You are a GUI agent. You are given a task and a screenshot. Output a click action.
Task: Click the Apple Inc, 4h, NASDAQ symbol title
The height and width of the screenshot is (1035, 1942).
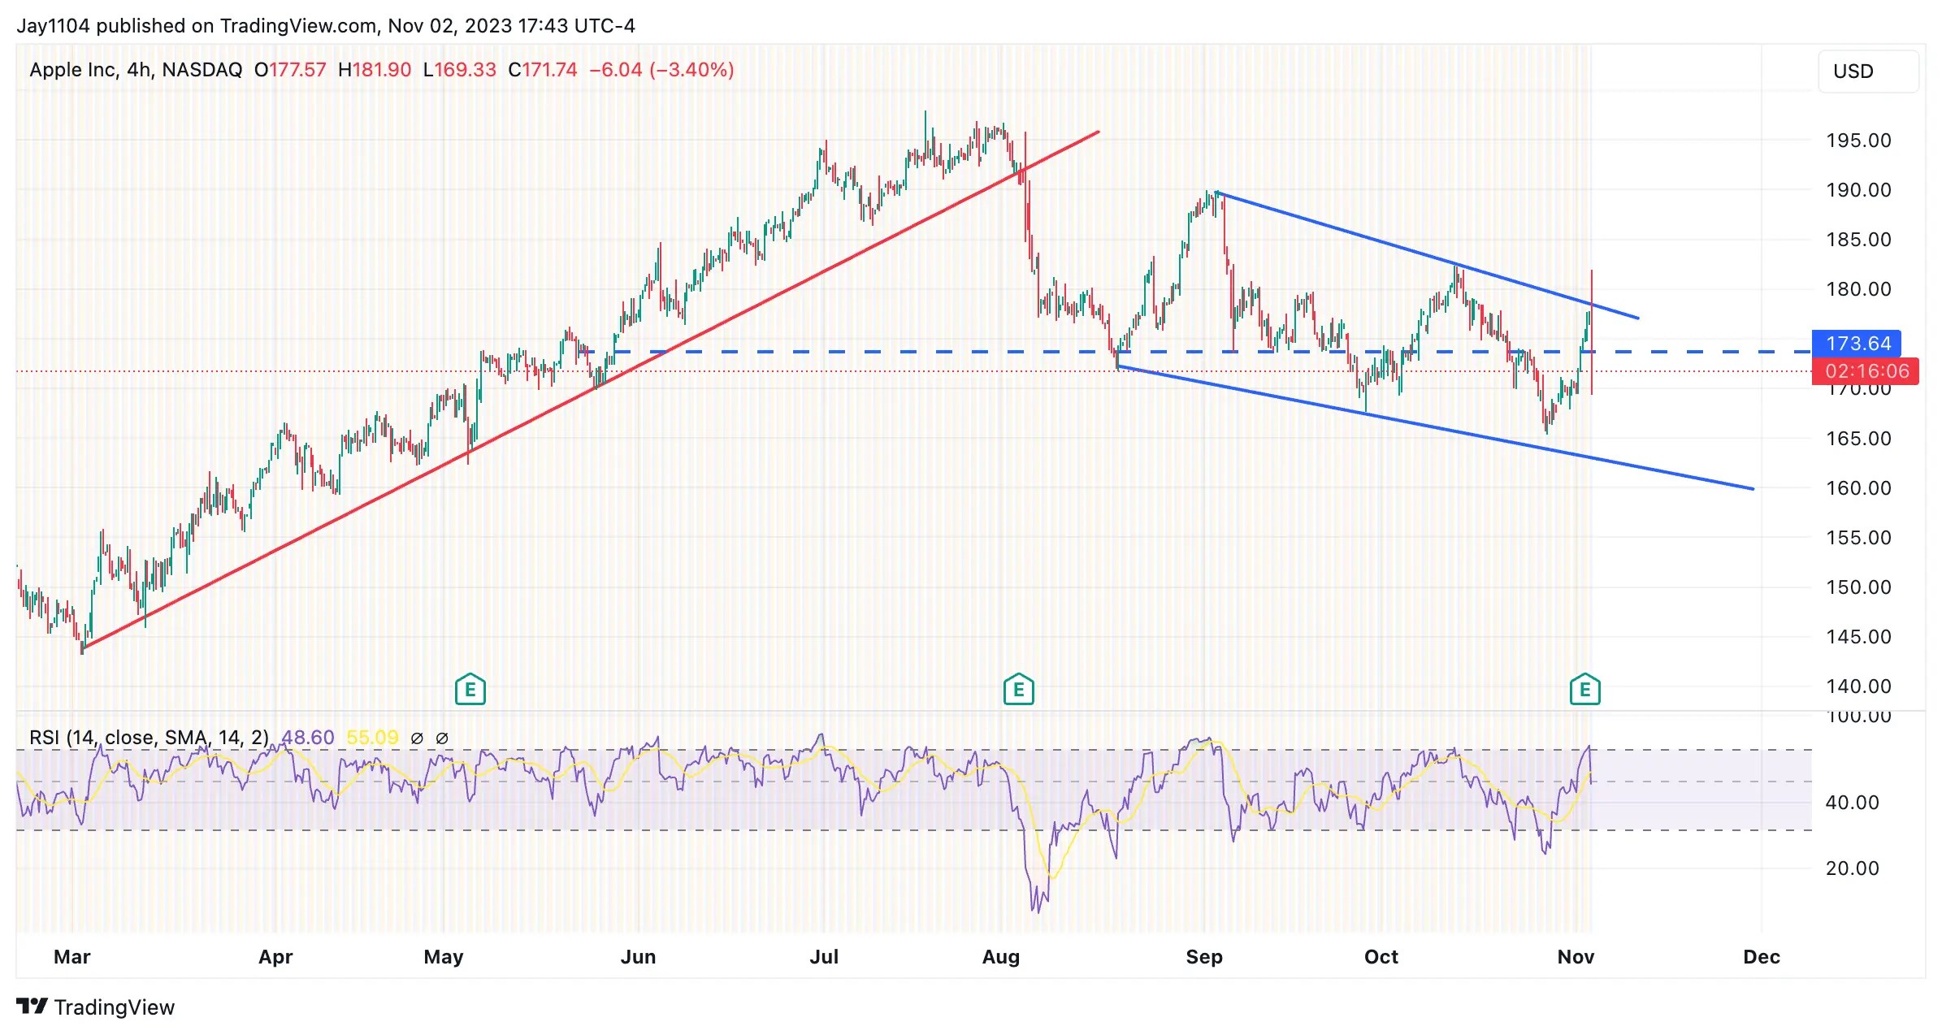pyautogui.click(x=136, y=70)
